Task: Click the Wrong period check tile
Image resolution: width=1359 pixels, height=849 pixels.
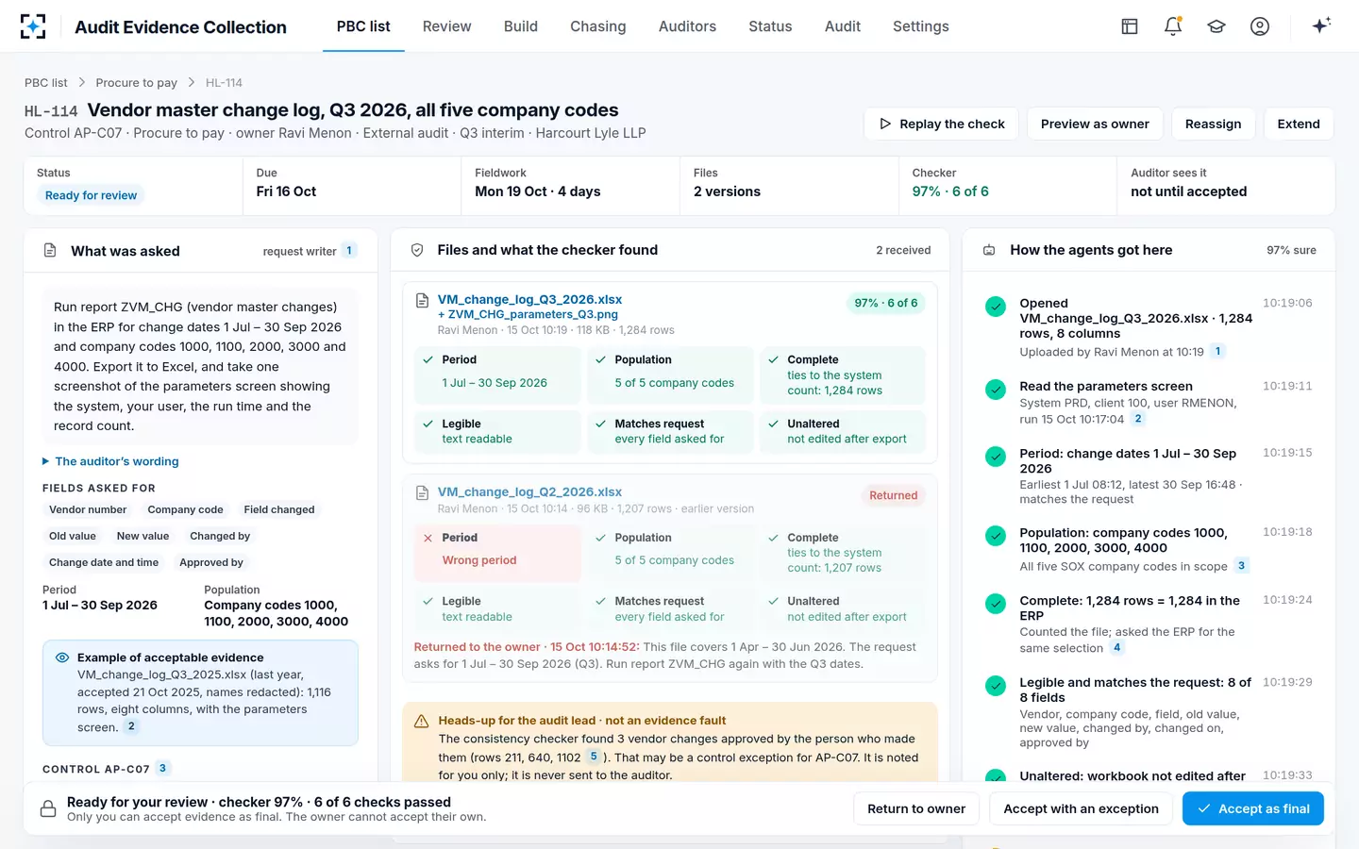Action: coord(497,553)
